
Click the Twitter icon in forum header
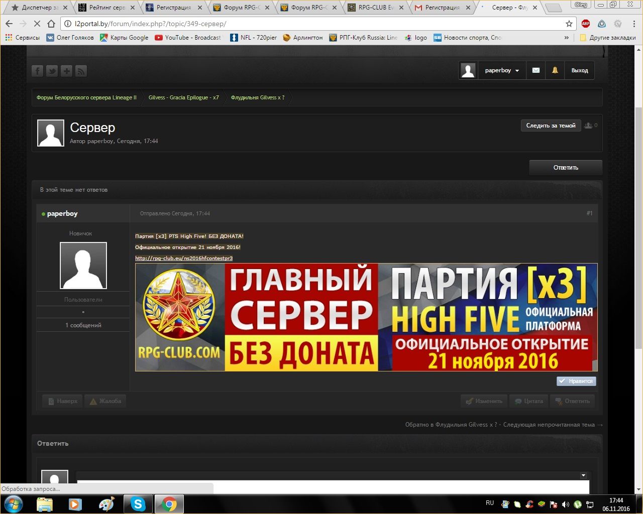tap(52, 71)
